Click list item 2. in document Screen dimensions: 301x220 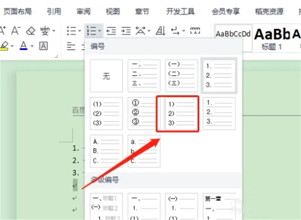click(x=76, y=160)
